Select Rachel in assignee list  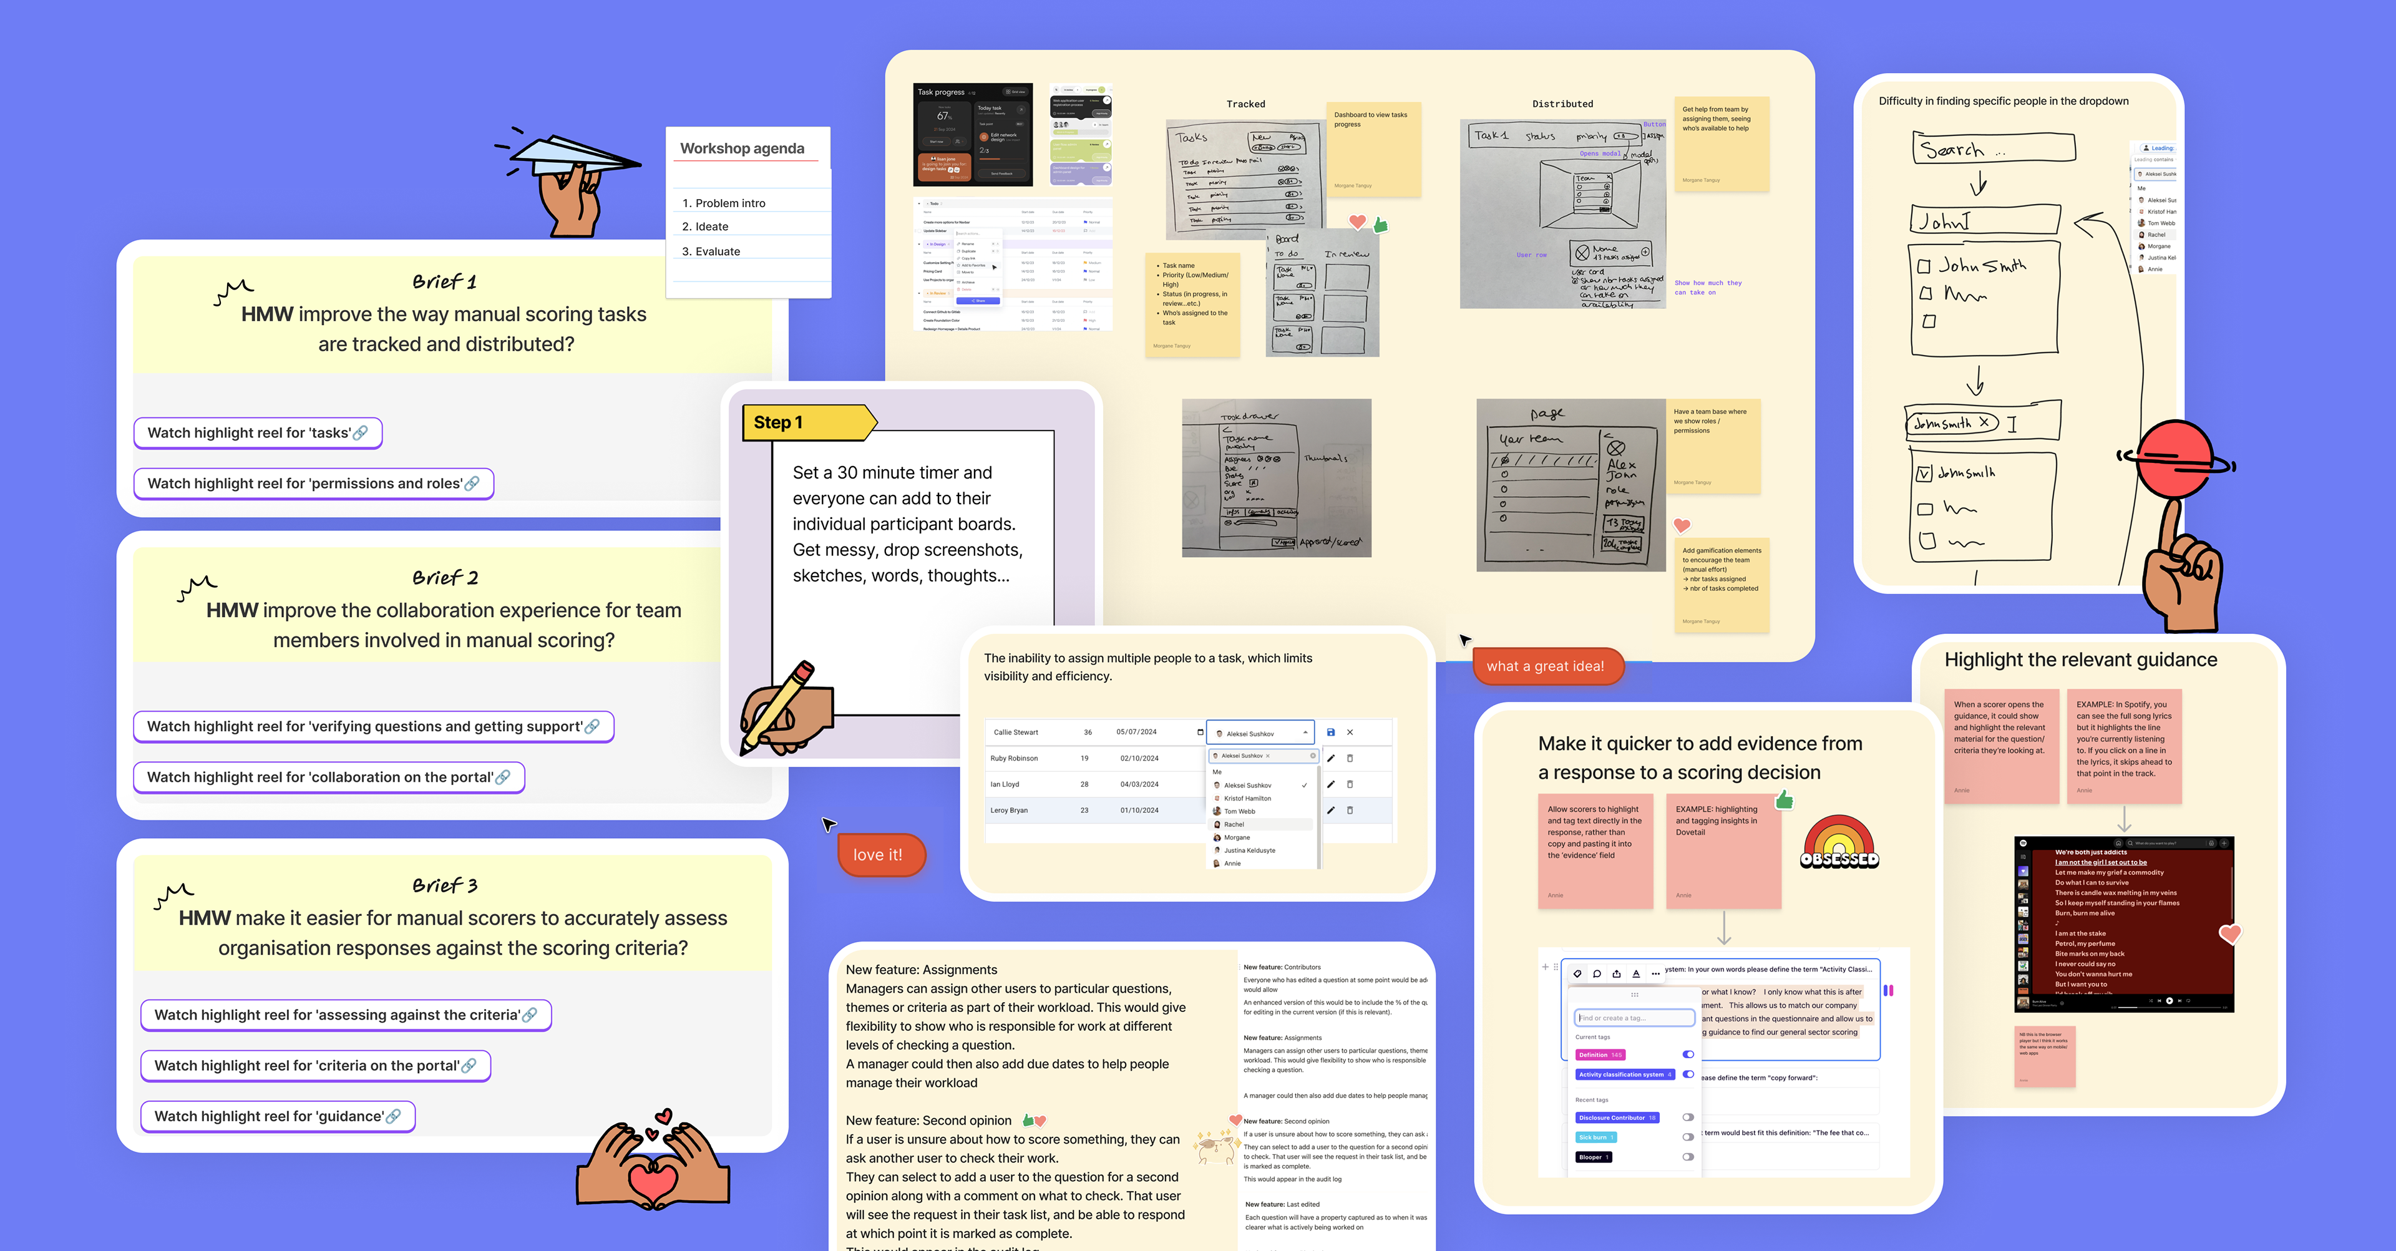[x=1260, y=825]
